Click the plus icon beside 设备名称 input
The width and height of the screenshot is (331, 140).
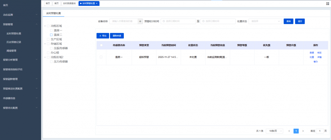point(140,21)
